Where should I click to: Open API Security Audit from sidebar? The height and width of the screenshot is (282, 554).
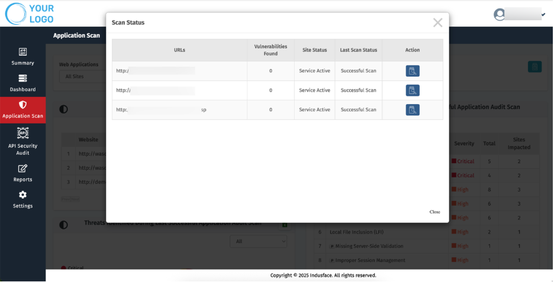tap(22, 141)
